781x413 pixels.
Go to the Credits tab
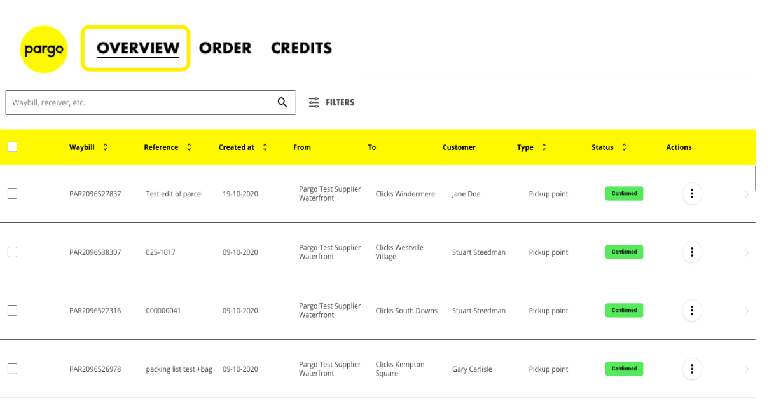click(x=301, y=48)
